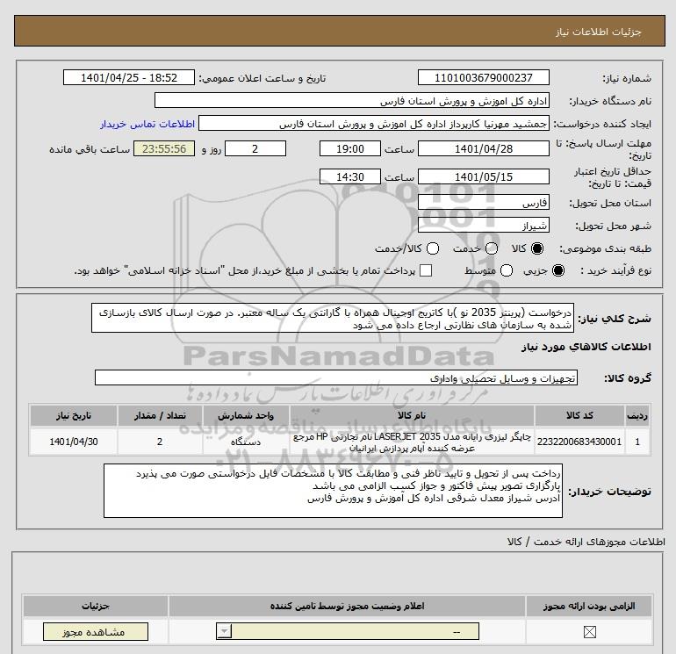Screen dimensions: 676x654
Task: Click the اعلام وضعیت مجوز توسط تامین کننده header
Action: tap(347, 606)
